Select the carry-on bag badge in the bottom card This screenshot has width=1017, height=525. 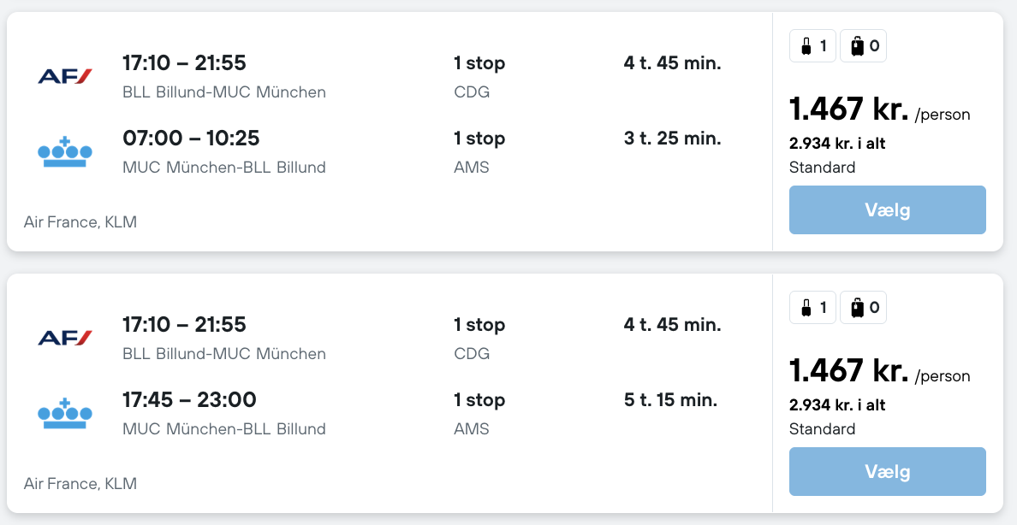[x=812, y=308]
